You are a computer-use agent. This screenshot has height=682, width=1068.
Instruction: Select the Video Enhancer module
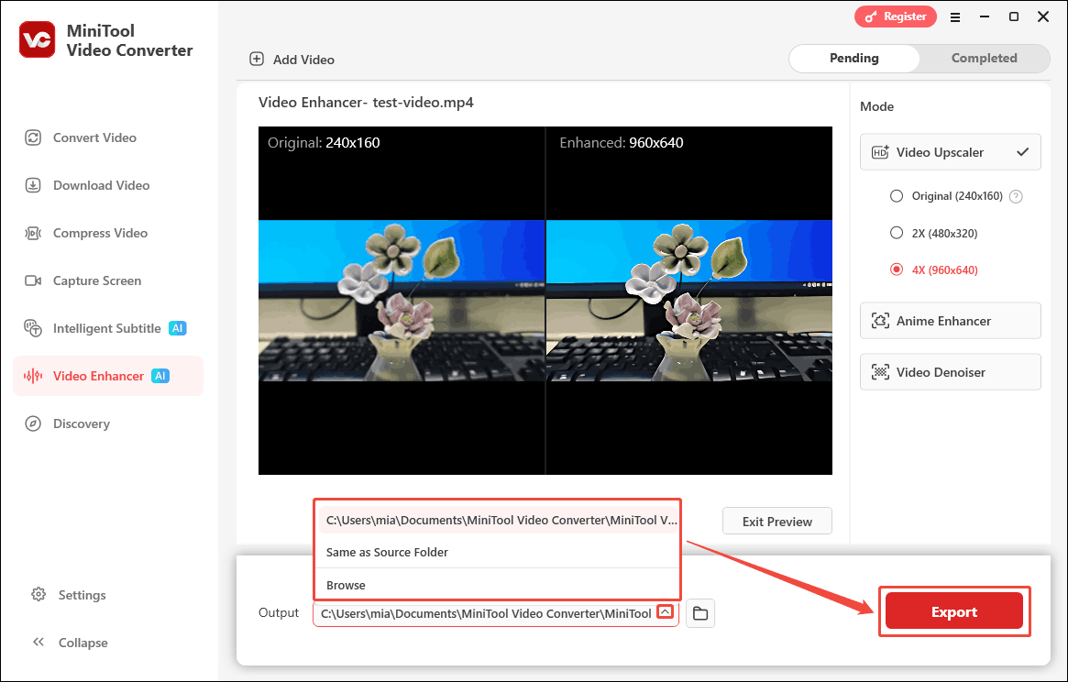point(101,375)
